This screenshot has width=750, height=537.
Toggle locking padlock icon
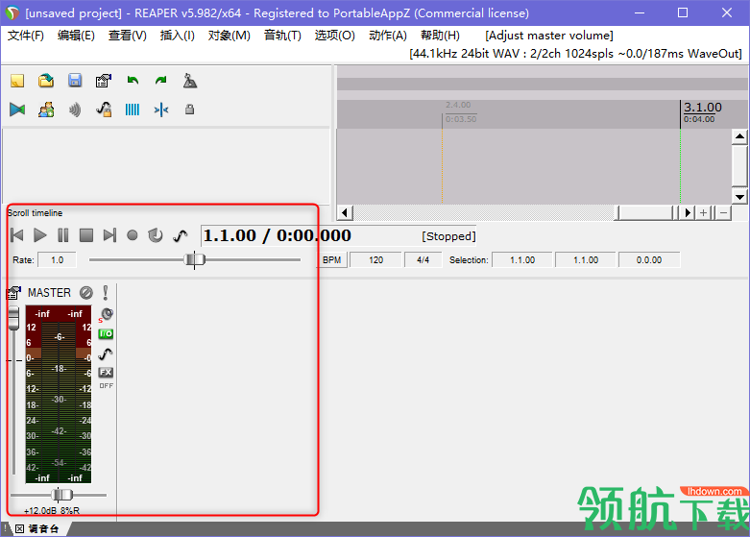coord(189,110)
